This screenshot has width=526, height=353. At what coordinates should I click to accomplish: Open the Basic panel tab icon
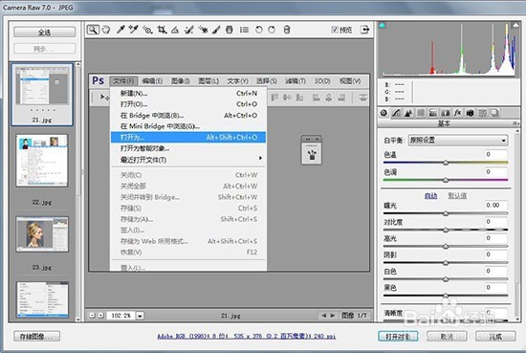pyautogui.click(x=384, y=113)
